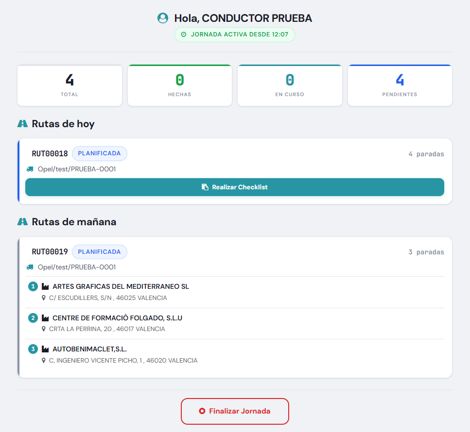470x432 pixels.
Task: Click the stop number 3 circle badge
Action: point(33,349)
